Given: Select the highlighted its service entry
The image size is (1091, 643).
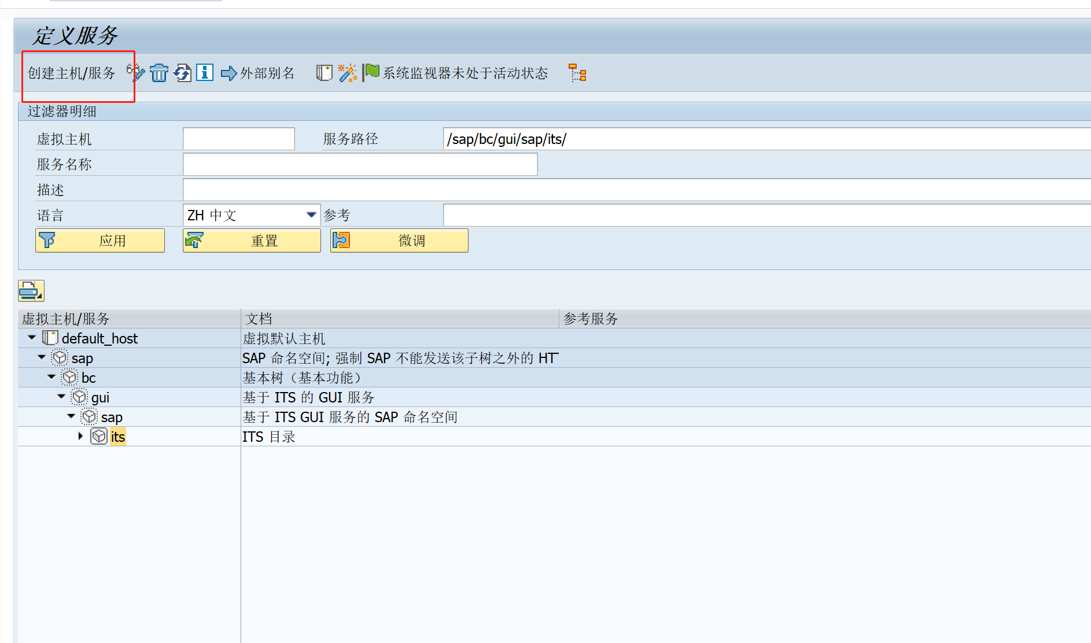Looking at the screenshot, I should (x=117, y=436).
